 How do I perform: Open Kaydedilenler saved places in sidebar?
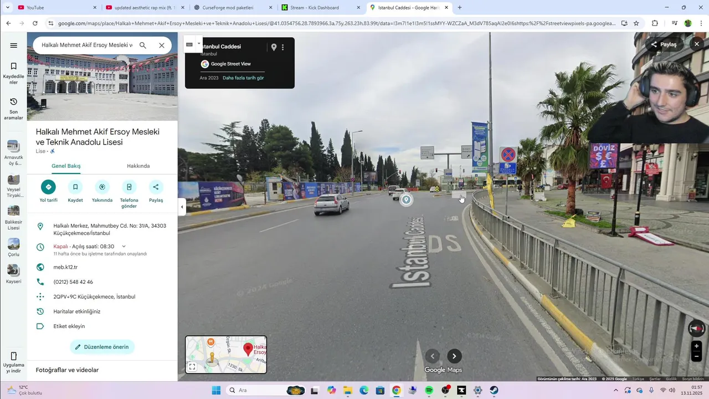pos(14,73)
